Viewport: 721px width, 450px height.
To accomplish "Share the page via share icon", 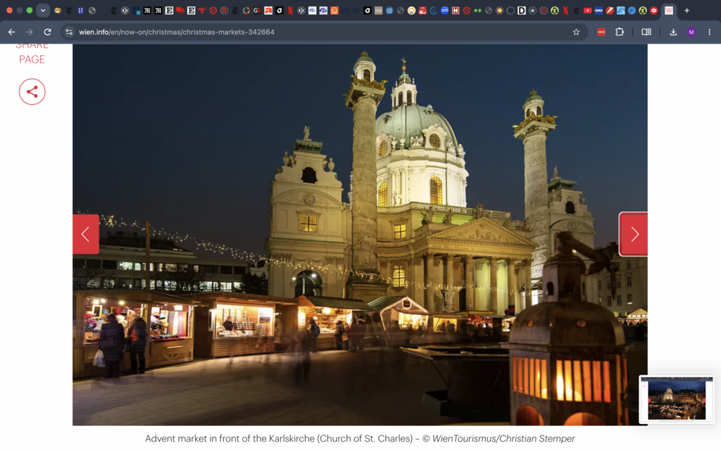I will [x=32, y=92].
